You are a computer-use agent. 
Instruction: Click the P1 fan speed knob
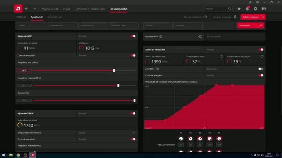pyautogui.click(x=181, y=139)
